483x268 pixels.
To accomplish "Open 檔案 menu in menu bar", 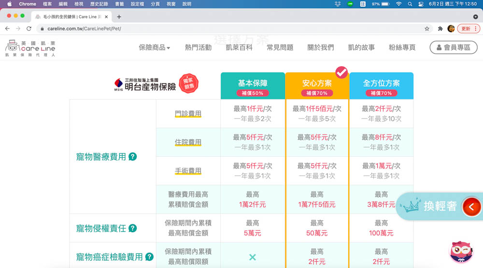I will 47,4.
